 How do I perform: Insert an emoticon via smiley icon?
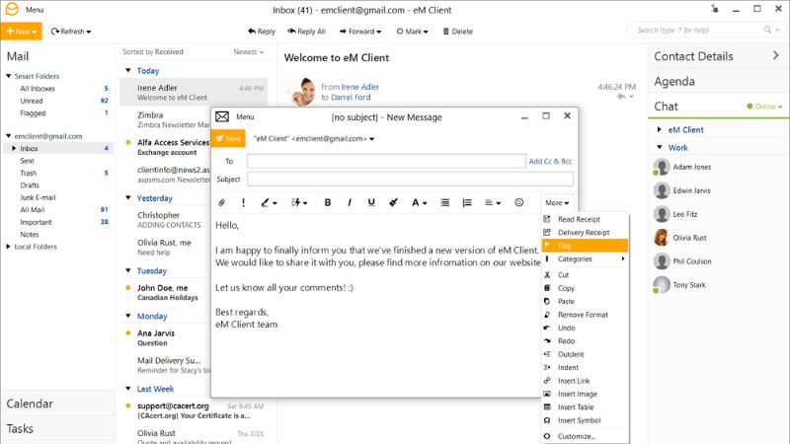click(x=519, y=202)
